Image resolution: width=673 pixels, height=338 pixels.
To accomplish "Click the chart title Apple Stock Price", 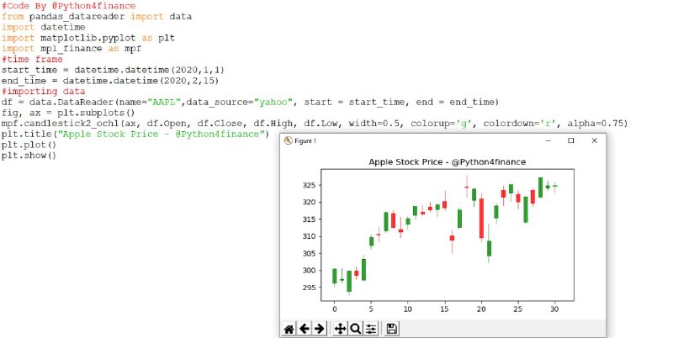I will 448,162.
